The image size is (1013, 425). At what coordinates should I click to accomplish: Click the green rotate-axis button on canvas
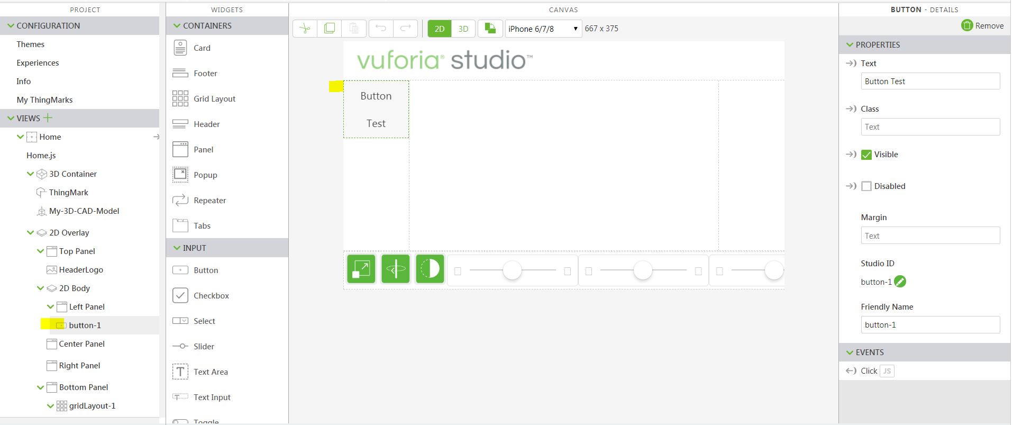pos(396,269)
